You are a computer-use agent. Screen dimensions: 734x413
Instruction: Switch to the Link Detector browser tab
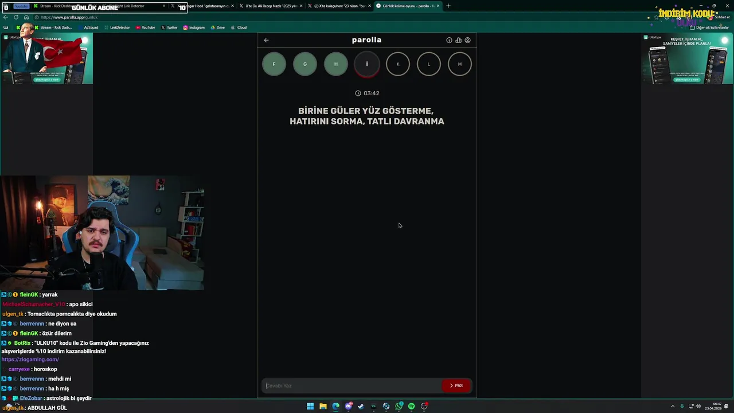click(x=135, y=6)
